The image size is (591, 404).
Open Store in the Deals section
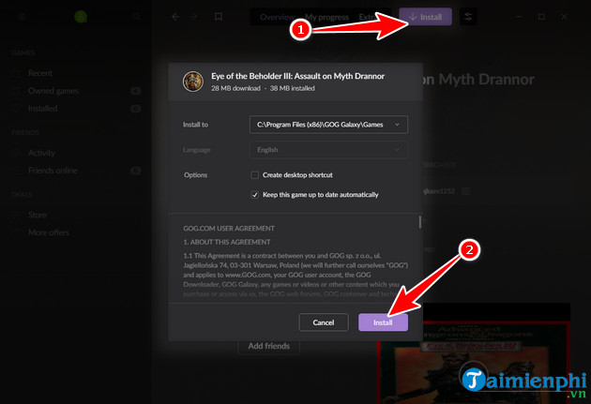click(x=38, y=215)
